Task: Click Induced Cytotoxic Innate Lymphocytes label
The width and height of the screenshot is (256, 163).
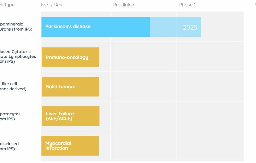Action: pos(18,56)
